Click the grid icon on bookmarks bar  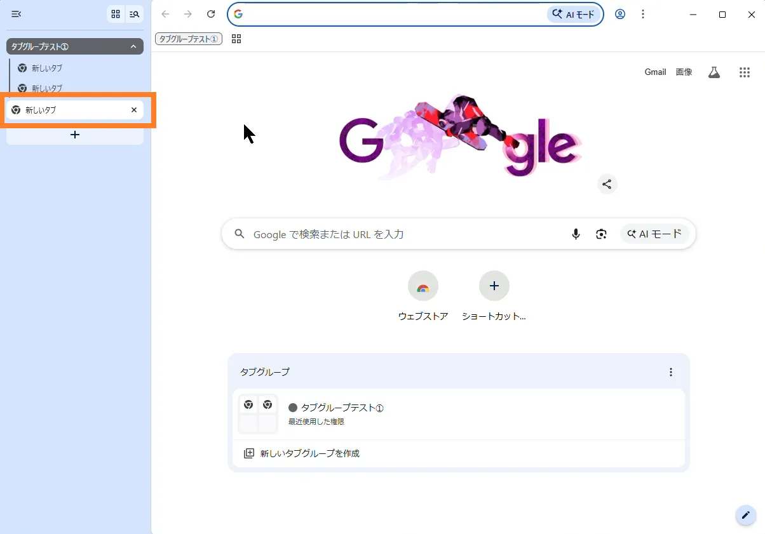click(236, 39)
